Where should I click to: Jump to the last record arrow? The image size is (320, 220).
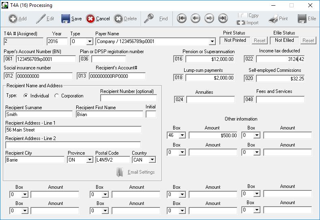pyautogui.click(x=223, y=19)
